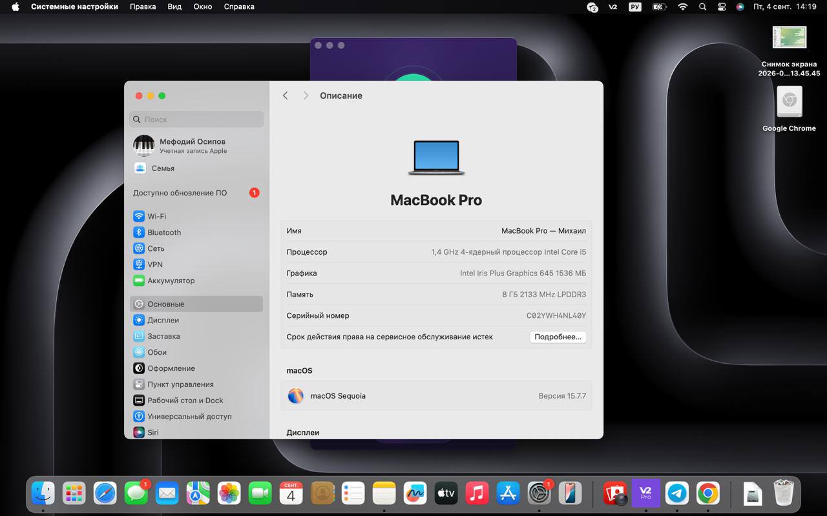Open Siri settings in sidebar
The image size is (827, 516).
coord(196,432)
